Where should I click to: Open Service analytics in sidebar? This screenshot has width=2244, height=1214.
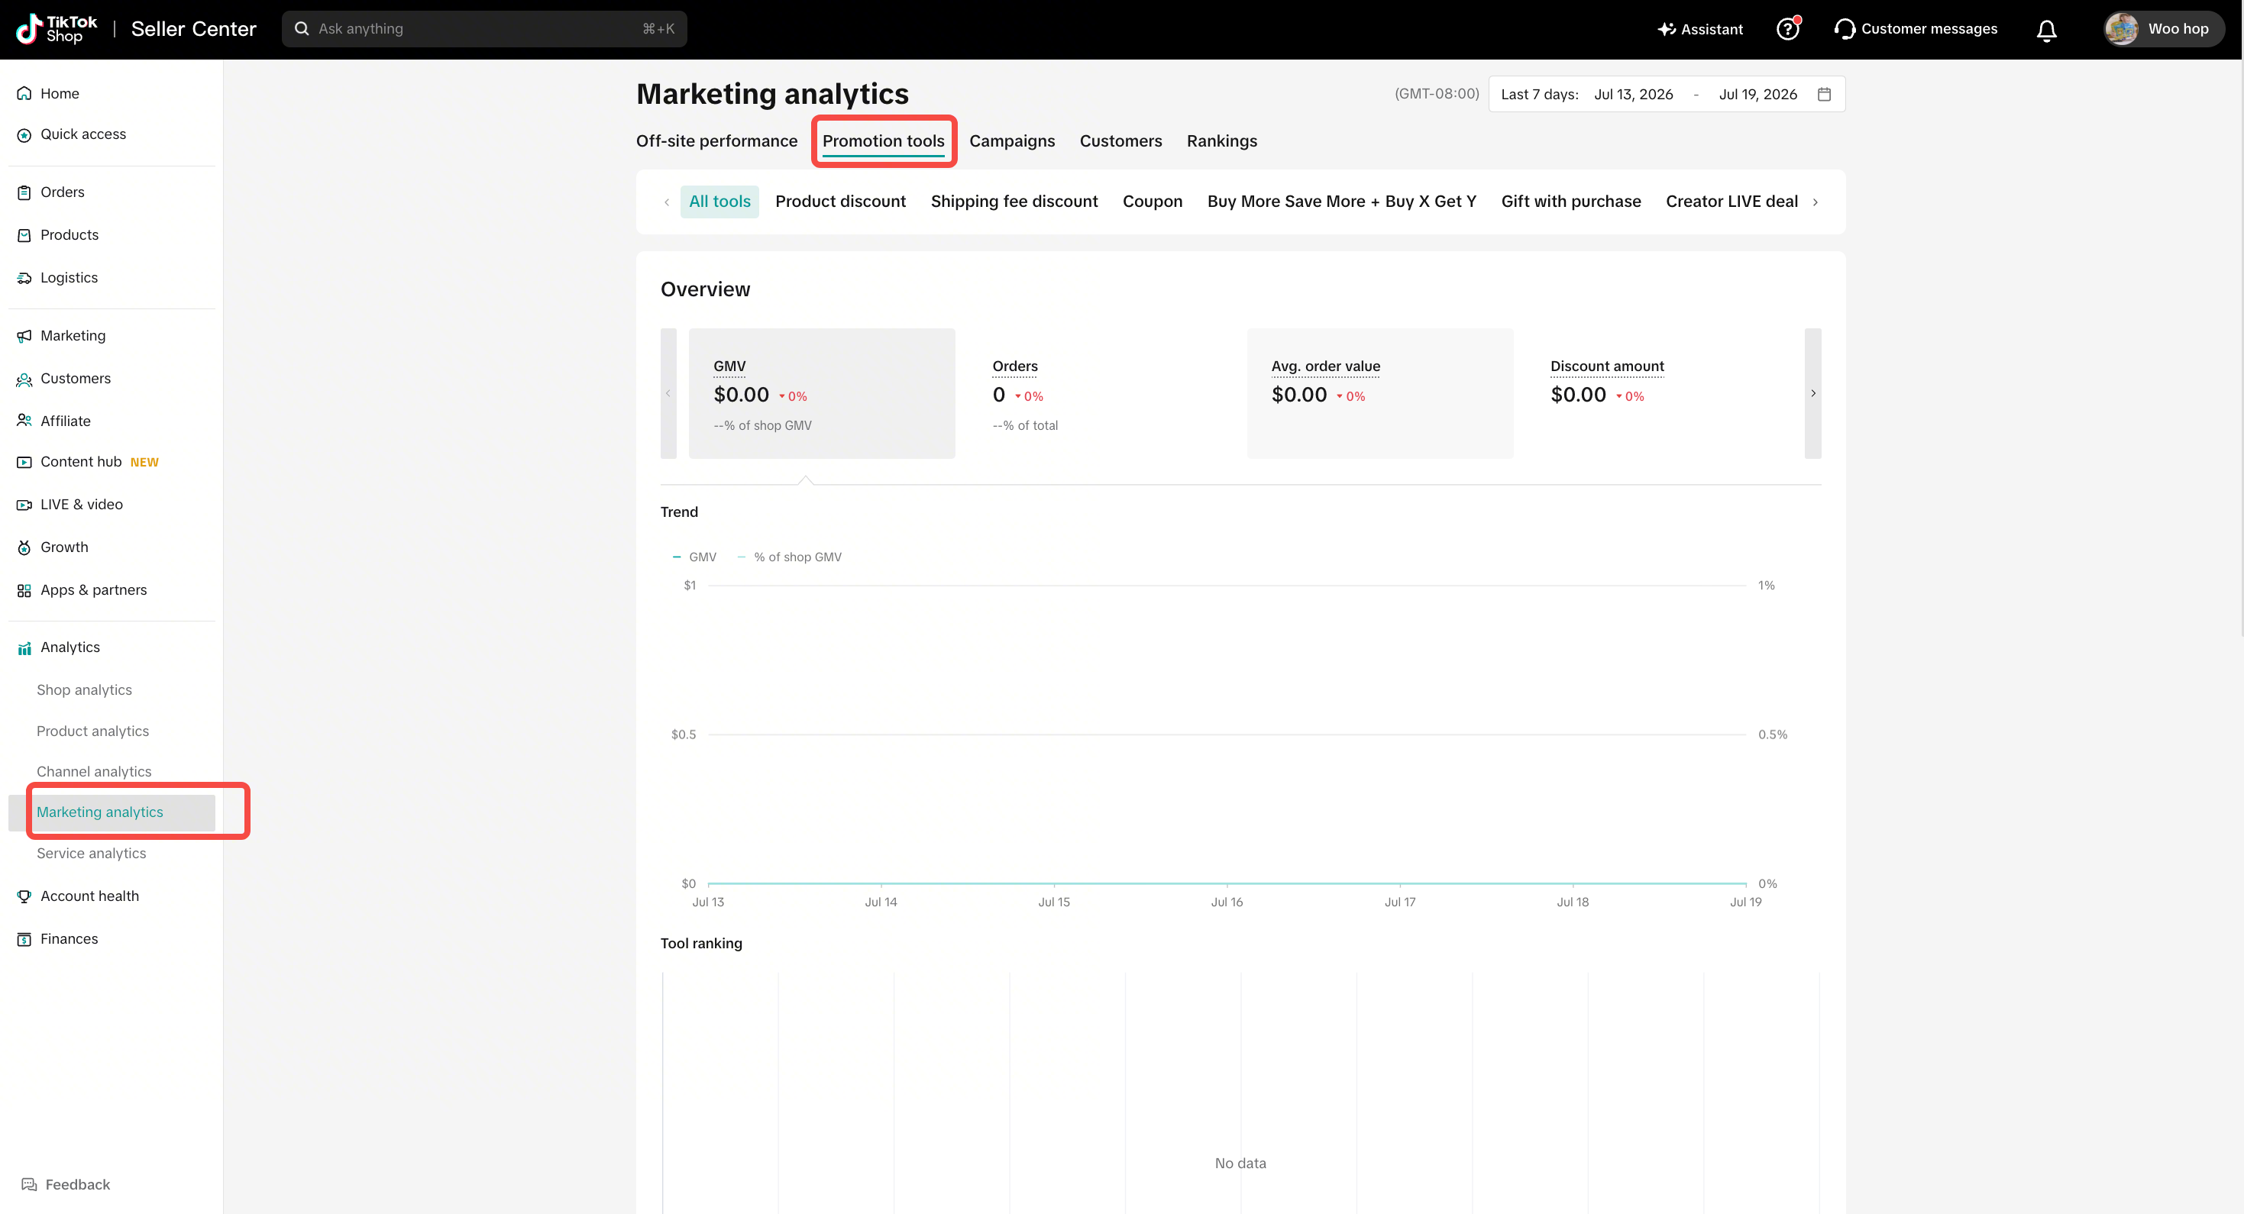point(92,854)
